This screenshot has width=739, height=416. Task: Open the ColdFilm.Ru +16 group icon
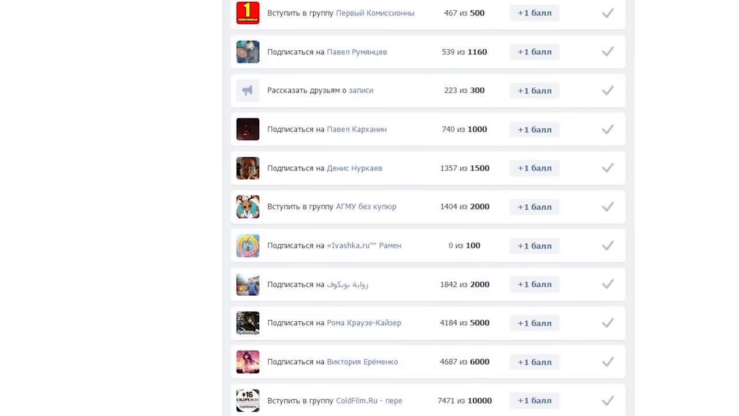(x=248, y=400)
